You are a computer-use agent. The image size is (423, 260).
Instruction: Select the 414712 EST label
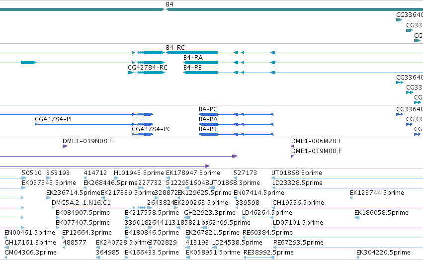[x=95, y=173]
